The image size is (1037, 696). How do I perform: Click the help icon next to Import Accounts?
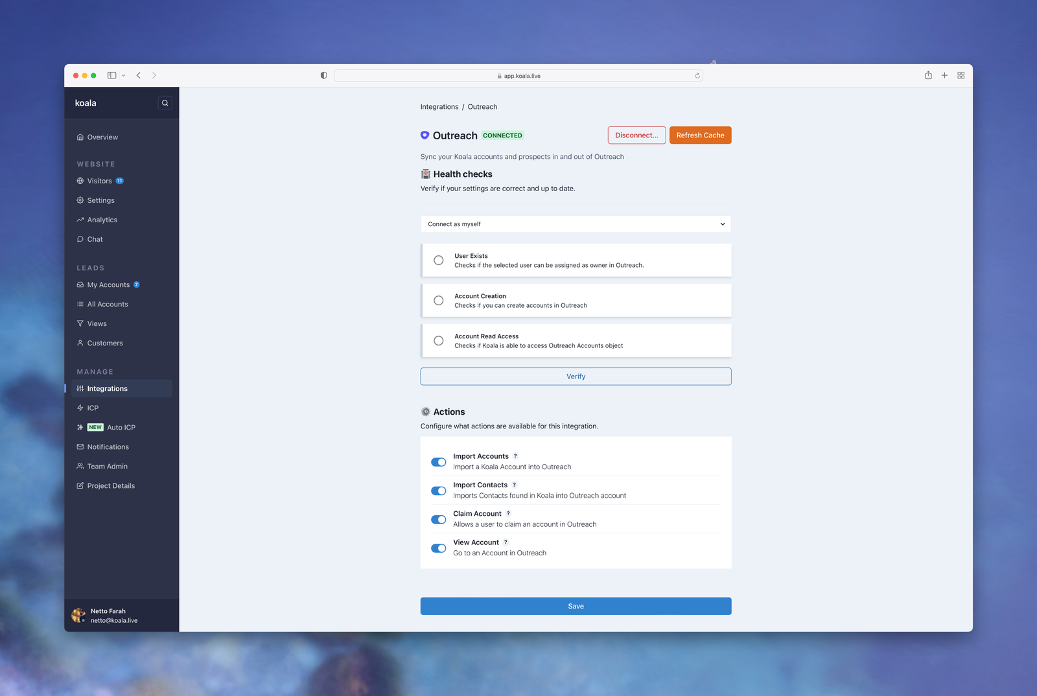click(x=515, y=456)
